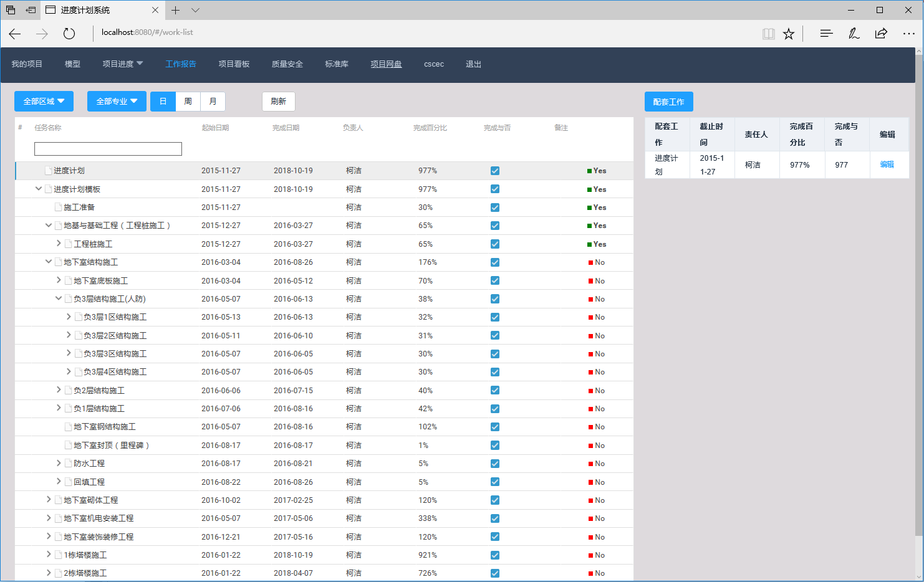
Task: Make a web note pen icon
Action: tap(854, 34)
